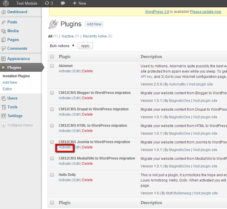Click the Collapse menu text
The image size is (227, 209).
(x=20, y=125)
